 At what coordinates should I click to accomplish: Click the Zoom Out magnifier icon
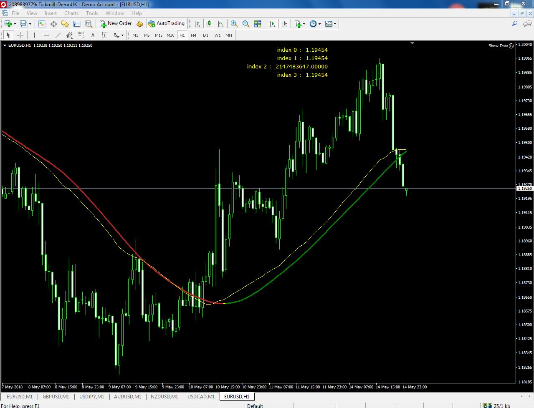[x=246, y=24]
